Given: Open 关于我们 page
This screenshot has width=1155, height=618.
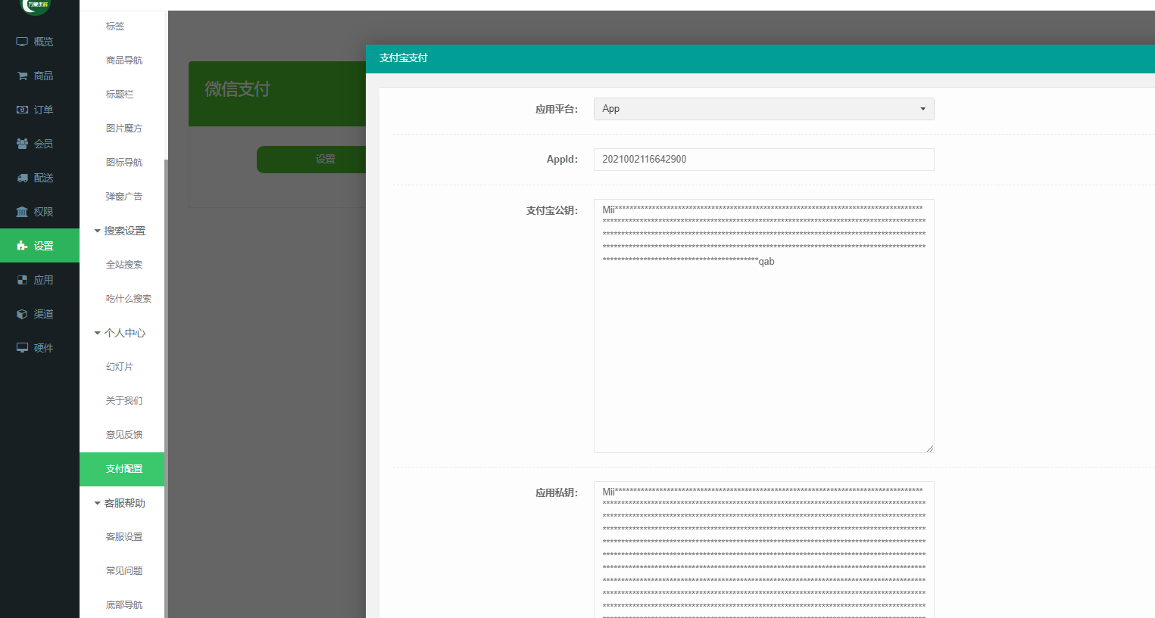Looking at the screenshot, I should pyautogui.click(x=124, y=401).
